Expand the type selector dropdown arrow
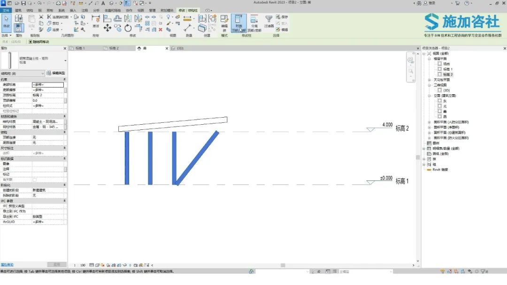This screenshot has width=507, height=285. point(65,60)
